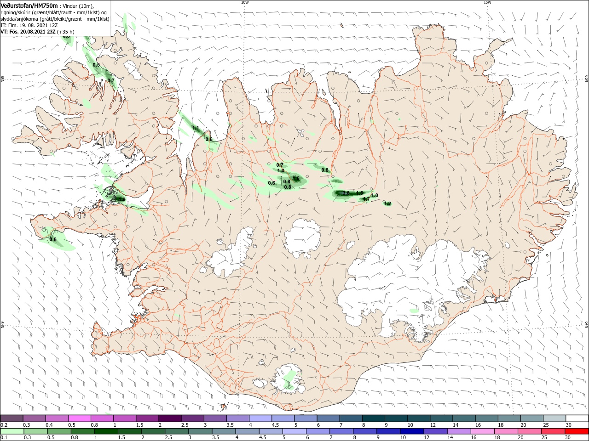Click the 1.2 precipitation value on the map
Screen dimensions: 589x441
click(x=387, y=204)
